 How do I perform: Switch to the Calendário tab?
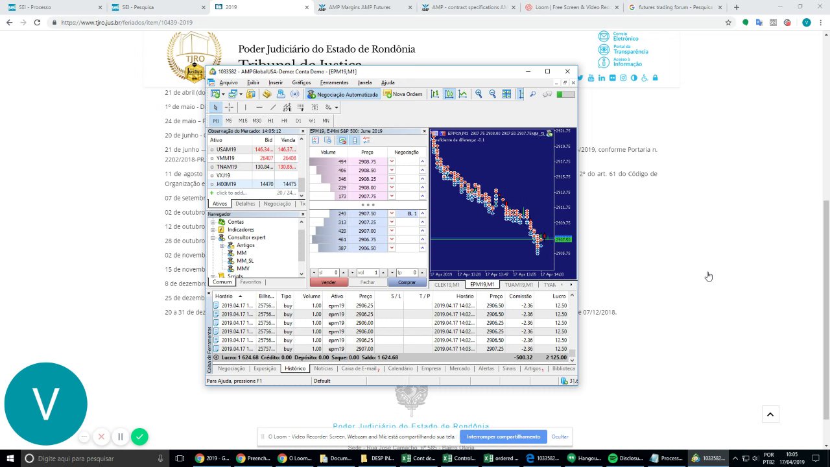click(x=400, y=368)
